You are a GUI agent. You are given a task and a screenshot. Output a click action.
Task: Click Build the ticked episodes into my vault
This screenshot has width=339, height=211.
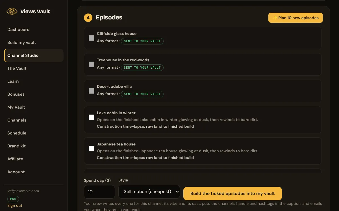[x=232, y=194]
